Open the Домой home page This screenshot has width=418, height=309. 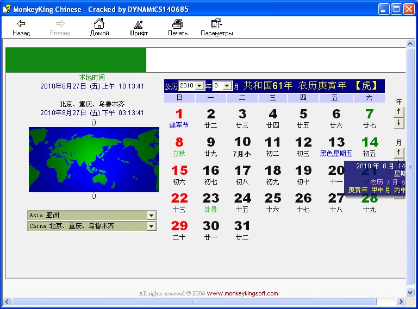click(x=99, y=28)
